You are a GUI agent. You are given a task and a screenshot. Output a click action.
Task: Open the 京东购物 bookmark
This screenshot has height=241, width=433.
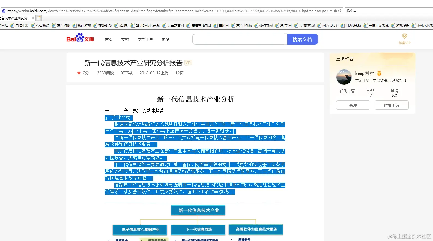(61, 25)
